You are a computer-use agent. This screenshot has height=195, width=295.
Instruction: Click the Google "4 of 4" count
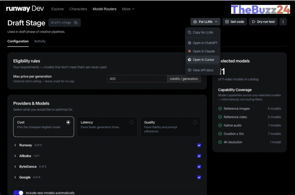tap(36, 177)
